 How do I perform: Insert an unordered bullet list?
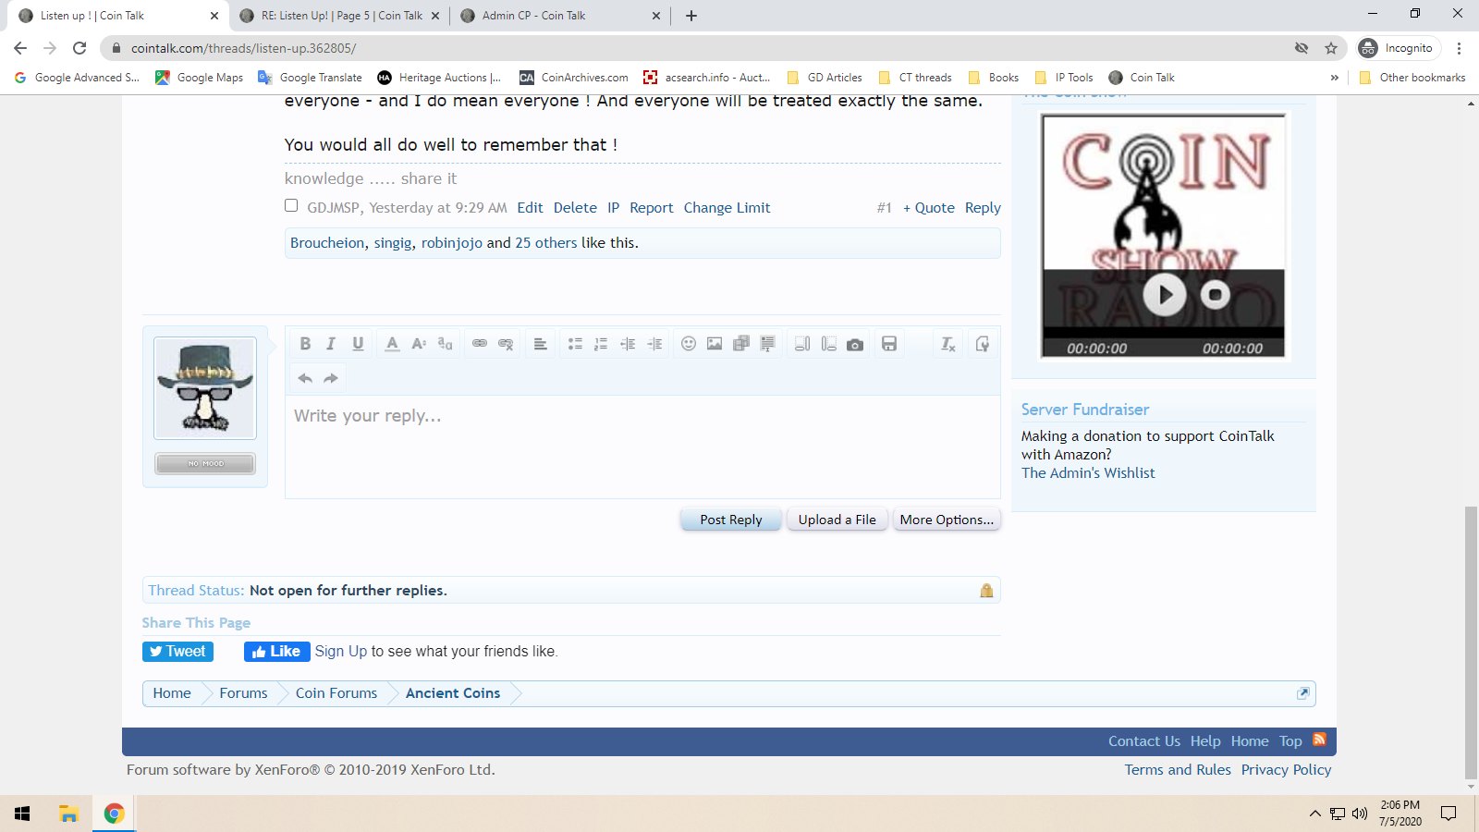point(575,344)
